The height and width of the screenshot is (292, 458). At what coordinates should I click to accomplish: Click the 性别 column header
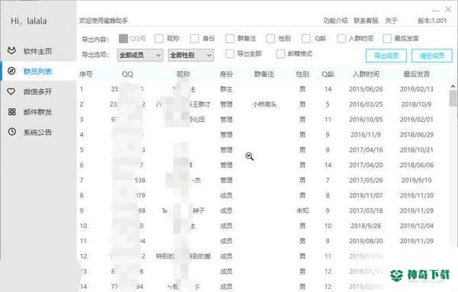tap(302, 74)
